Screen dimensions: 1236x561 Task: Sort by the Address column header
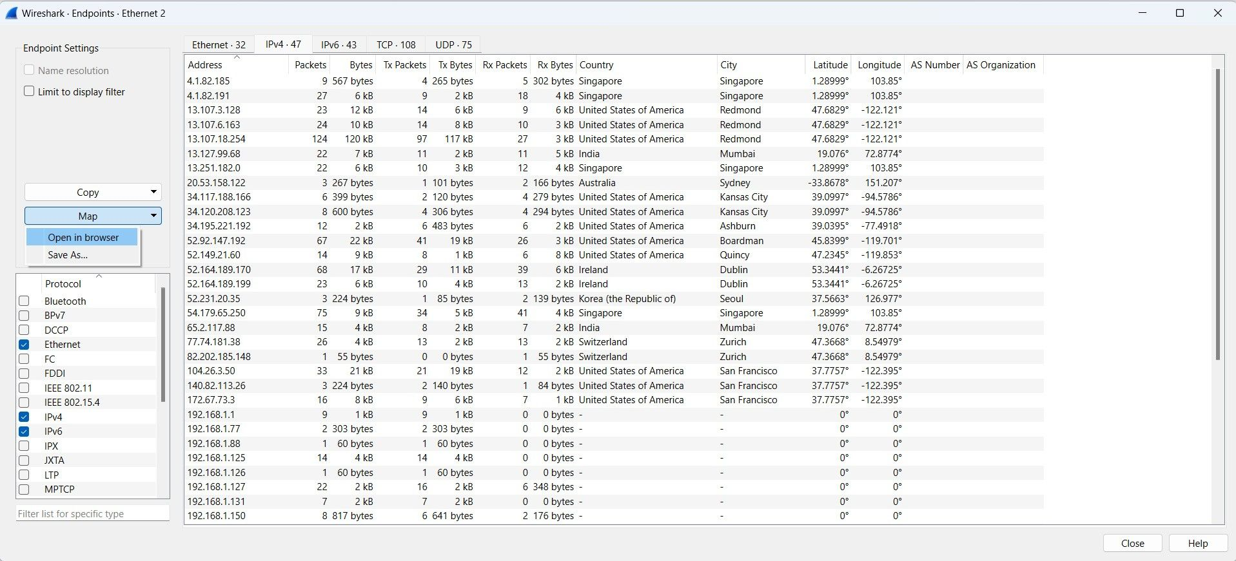tap(205, 65)
